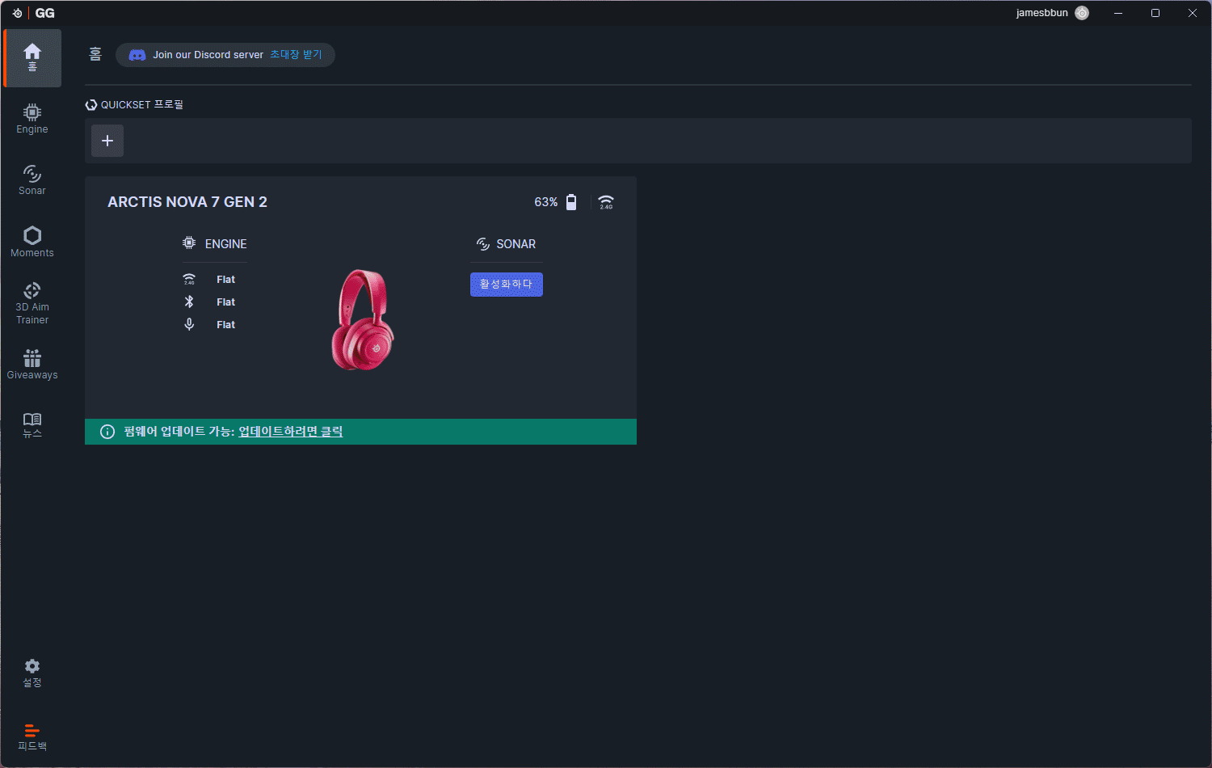Click the SONAR label in the device card
This screenshot has width=1212, height=768.
click(516, 244)
